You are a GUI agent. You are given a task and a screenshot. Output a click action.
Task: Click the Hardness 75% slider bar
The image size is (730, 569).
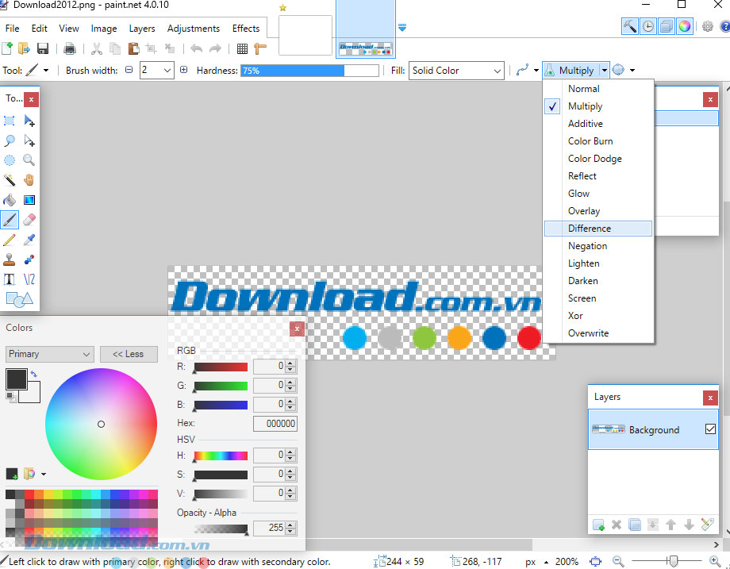[309, 71]
